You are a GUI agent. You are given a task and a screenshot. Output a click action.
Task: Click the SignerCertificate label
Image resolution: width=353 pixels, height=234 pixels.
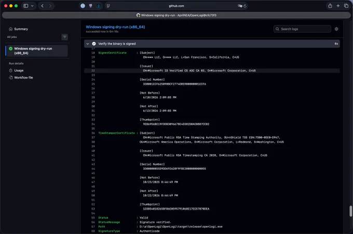[x=112, y=53]
